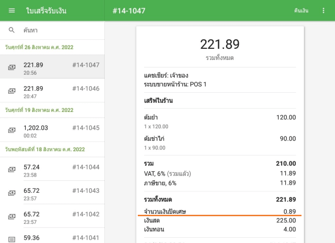
Task: Click the 18 สิงหาคม date header
Action: (x=45, y=149)
